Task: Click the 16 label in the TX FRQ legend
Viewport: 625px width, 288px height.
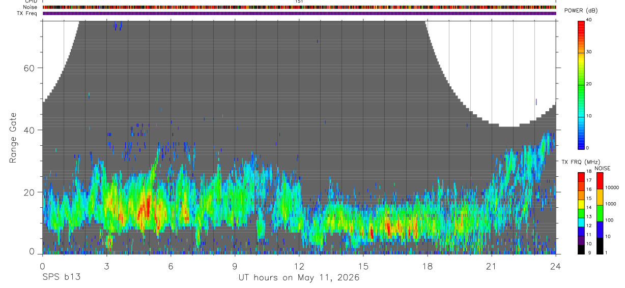Action: coord(589,189)
